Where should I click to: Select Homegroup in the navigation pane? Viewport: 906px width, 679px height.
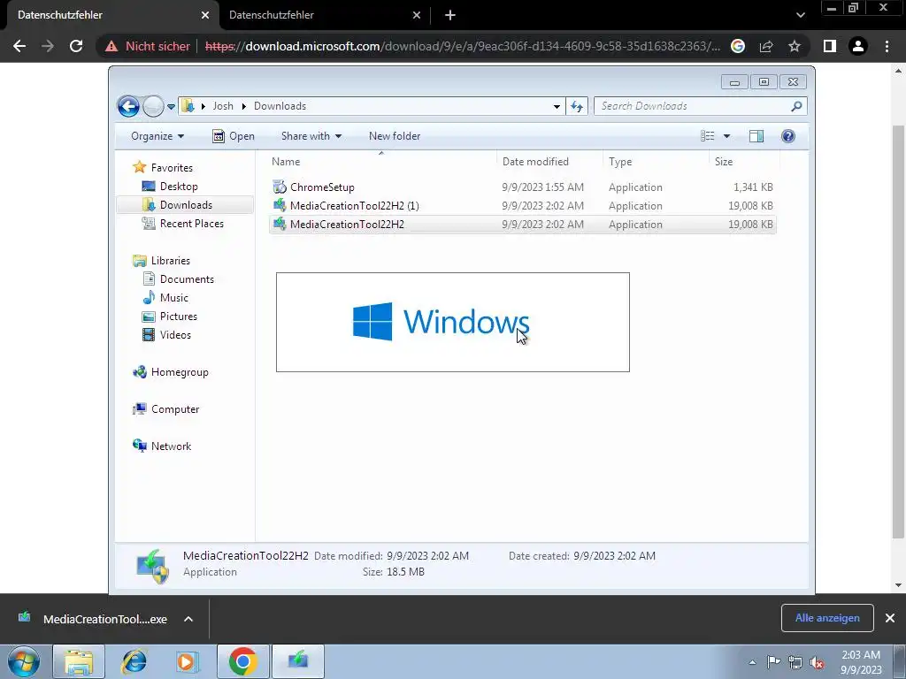[180, 372]
